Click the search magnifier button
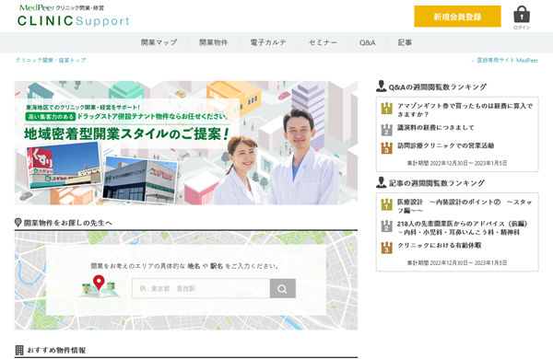 (x=283, y=288)
